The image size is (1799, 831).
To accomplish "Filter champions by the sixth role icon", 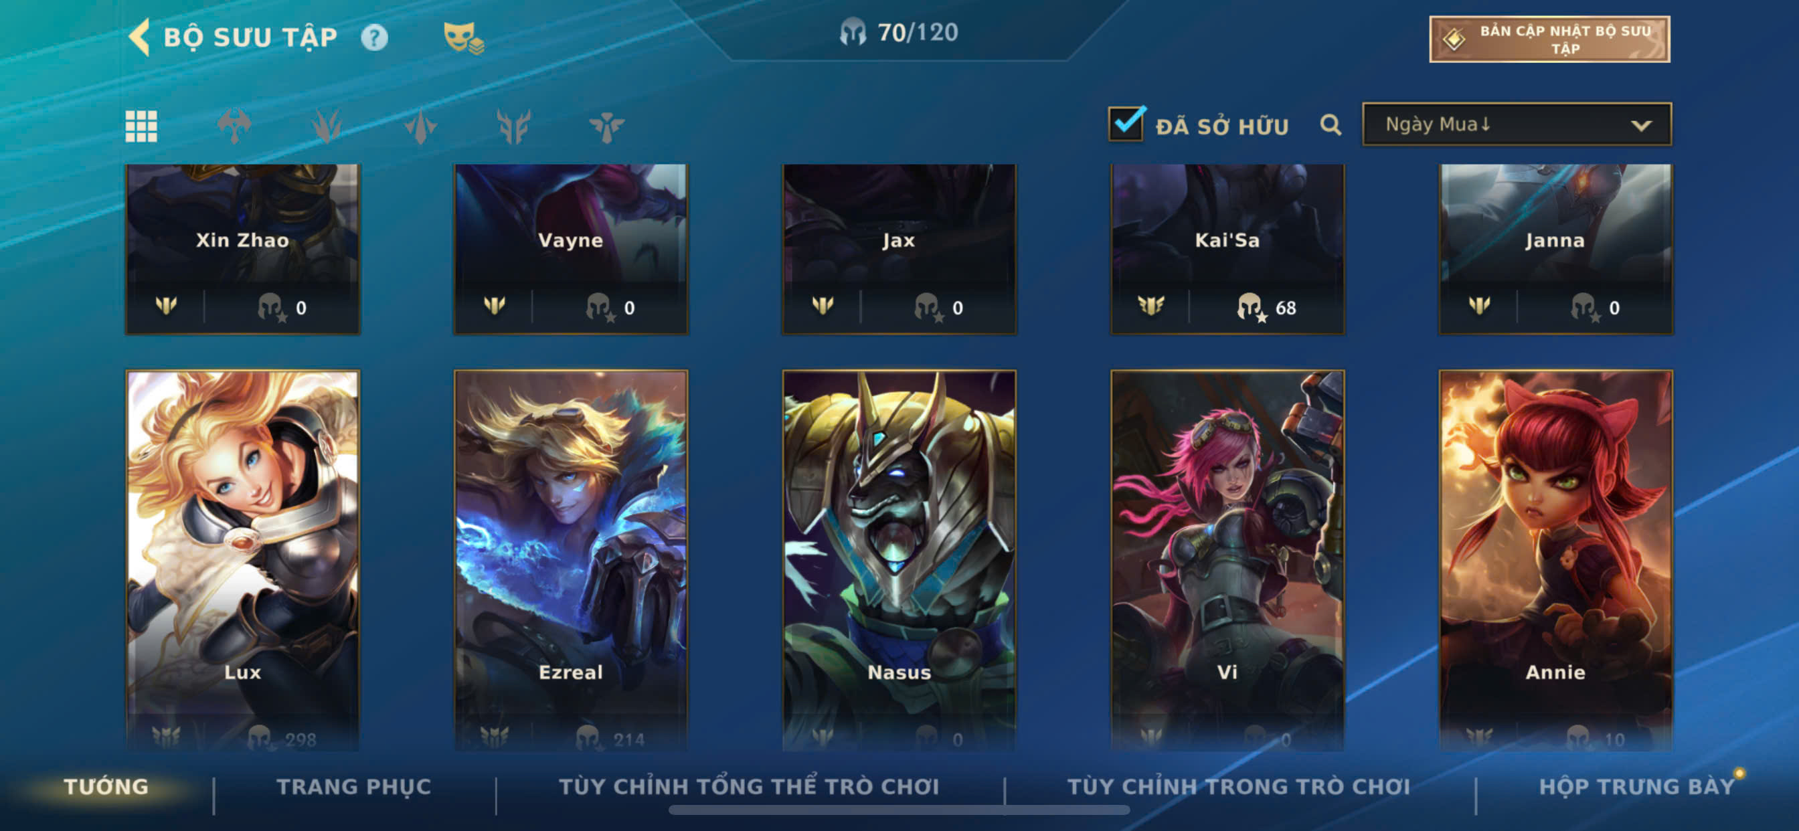I will coord(606,126).
